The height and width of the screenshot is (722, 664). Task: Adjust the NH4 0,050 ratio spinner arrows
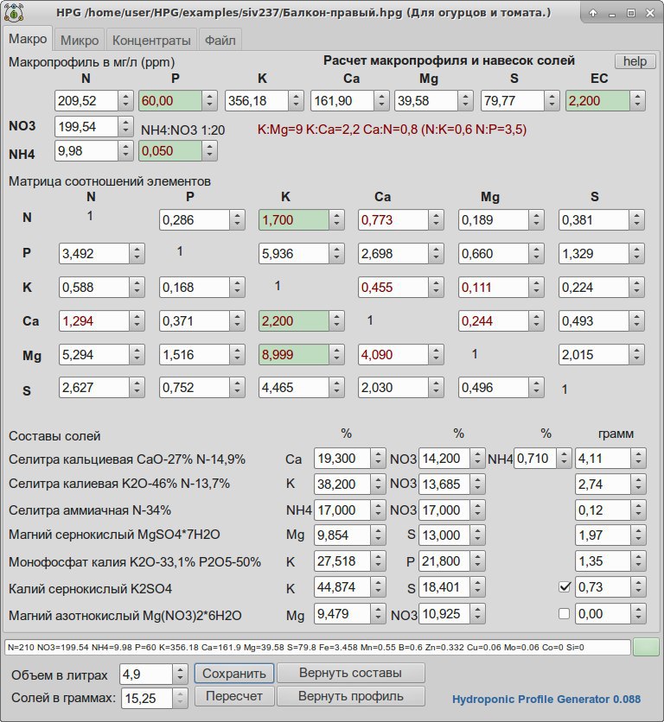[209, 151]
